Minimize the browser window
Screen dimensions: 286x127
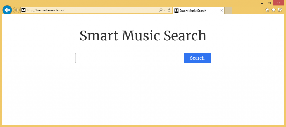(x=262, y=3)
